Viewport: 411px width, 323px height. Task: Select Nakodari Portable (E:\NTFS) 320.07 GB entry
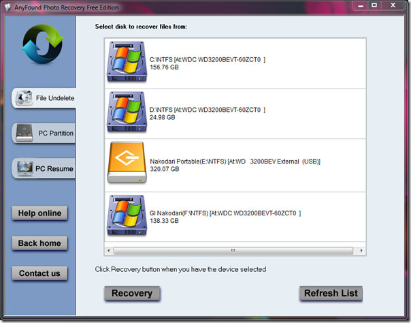(235, 166)
